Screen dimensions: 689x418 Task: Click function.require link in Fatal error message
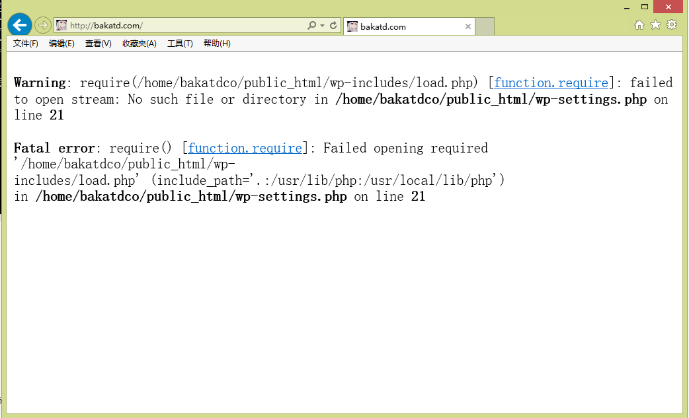[245, 149]
